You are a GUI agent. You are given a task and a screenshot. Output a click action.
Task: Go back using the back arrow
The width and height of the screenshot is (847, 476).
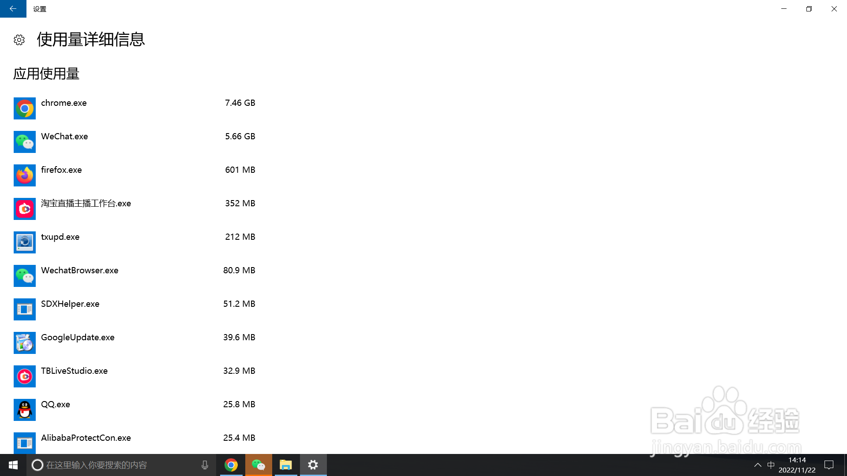[13, 9]
